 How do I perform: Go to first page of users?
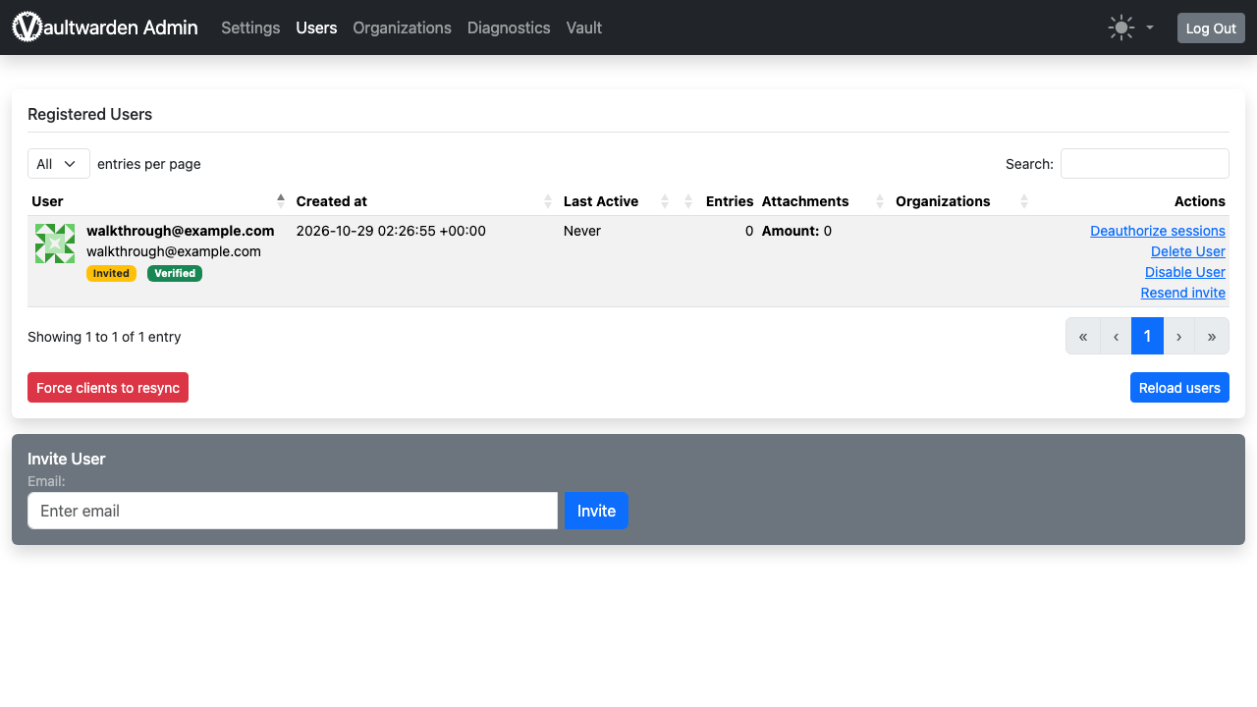point(1083,336)
